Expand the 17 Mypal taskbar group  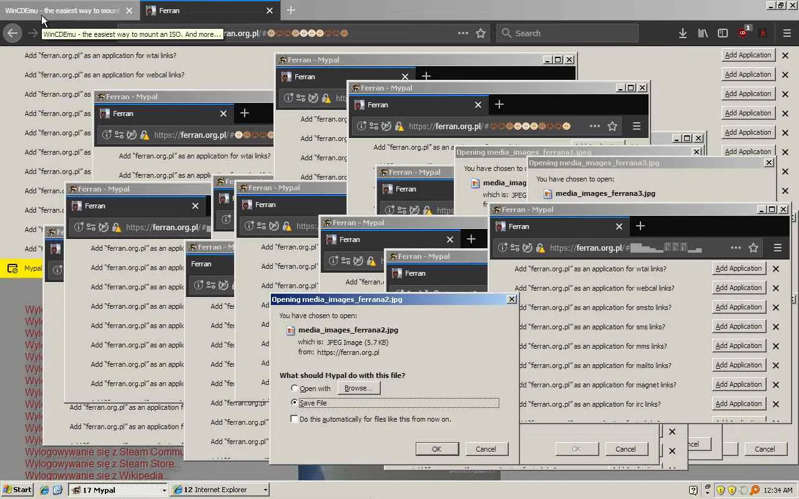point(119,490)
